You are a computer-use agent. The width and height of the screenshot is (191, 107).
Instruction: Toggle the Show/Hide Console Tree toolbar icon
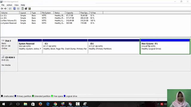point(10,9)
